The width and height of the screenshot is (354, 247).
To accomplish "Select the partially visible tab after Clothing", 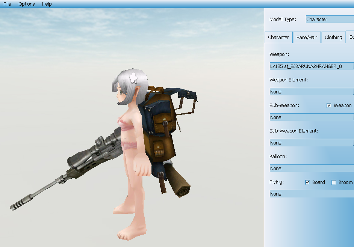I will click(351, 37).
